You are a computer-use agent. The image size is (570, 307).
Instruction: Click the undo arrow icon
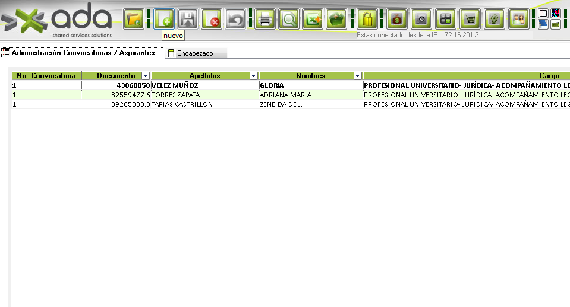pos(235,19)
